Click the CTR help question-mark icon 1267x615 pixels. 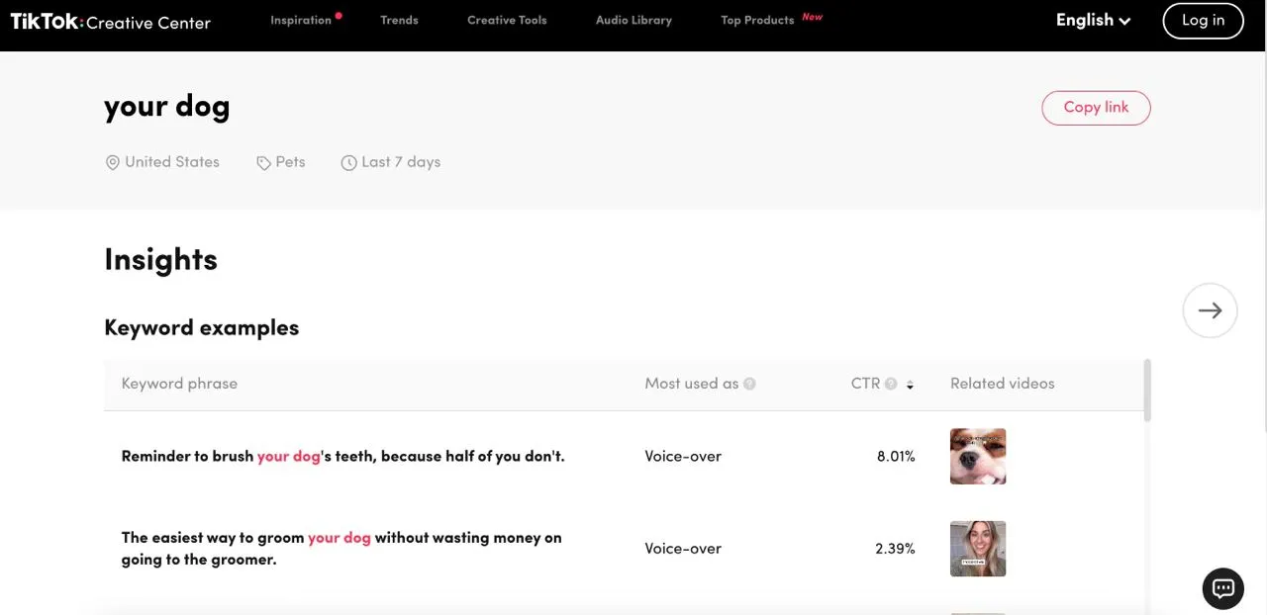891,384
